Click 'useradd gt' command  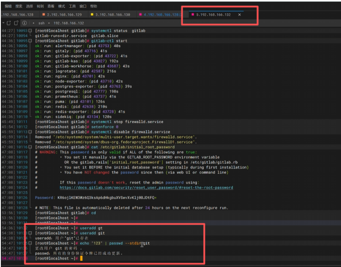(91, 228)
